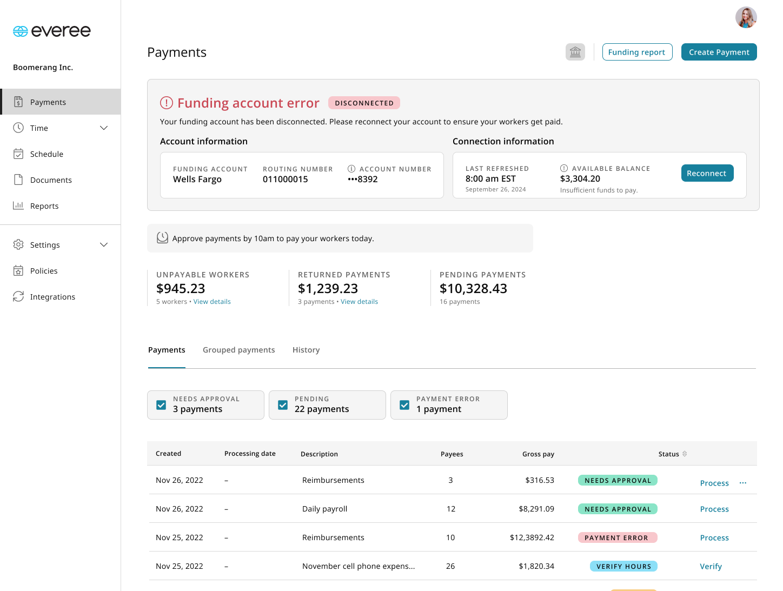Click the Time clock icon in sidebar
This screenshot has width=783, height=591.
[18, 128]
